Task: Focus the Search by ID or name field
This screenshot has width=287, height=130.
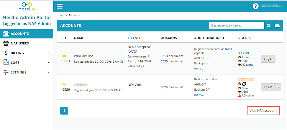Action: pos(237,26)
